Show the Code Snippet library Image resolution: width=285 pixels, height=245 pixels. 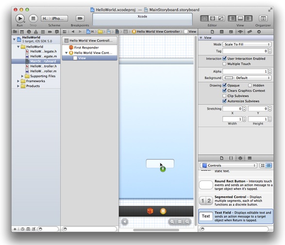pos(231,158)
